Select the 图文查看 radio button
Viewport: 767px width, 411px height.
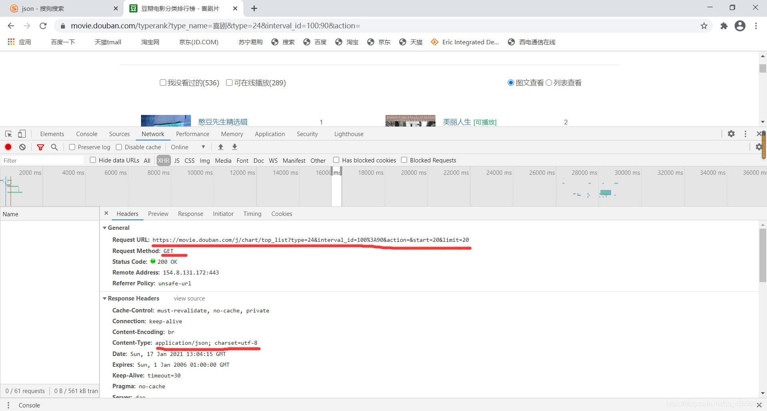tap(511, 83)
